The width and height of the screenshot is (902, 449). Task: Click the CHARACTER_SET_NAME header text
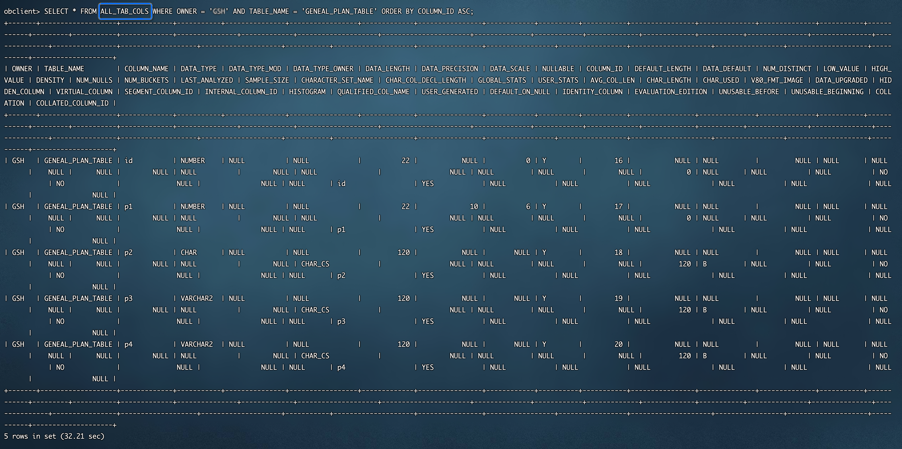click(337, 80)
